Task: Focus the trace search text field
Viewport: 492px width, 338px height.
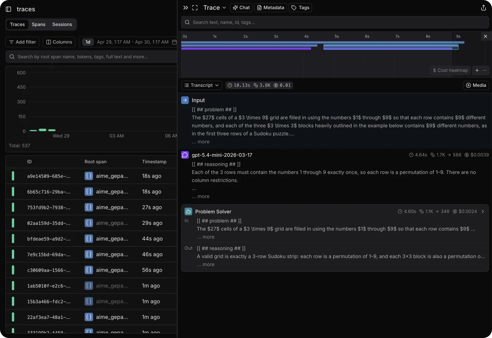Action: coord(335,22)
